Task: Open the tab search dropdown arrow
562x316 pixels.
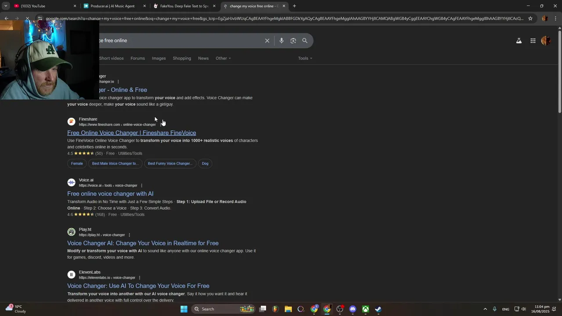Action: [x=6, y=6]
